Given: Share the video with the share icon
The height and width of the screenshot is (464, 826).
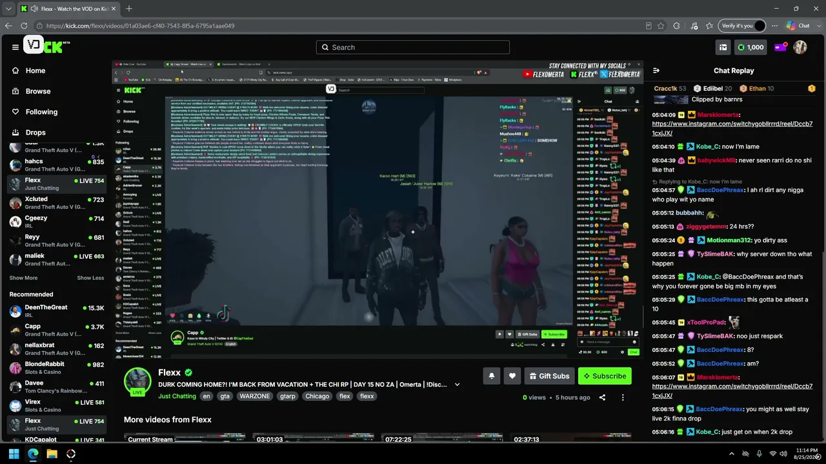Looking at the screenshot, I should (602, 398).
